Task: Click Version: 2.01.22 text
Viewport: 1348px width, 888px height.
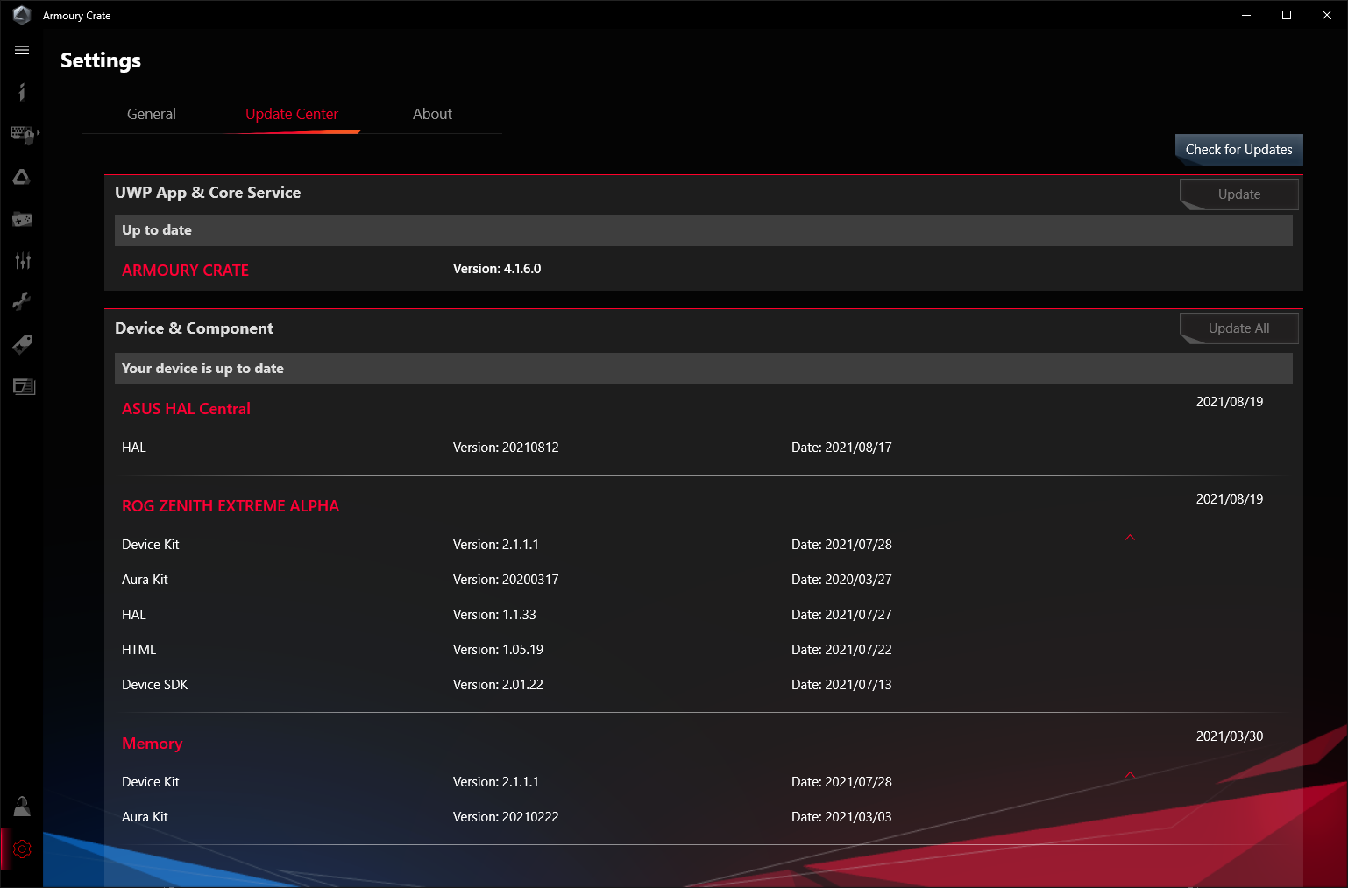Action: click(x=498, y=685)
